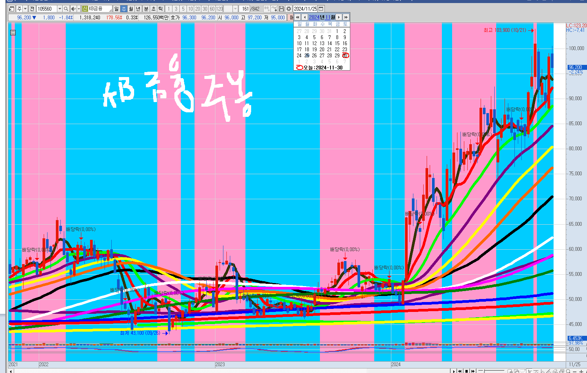Click the candle count field showing 161
Image resolution: width=587 pixels, height=373 pixels.
(x=245, y=9)
